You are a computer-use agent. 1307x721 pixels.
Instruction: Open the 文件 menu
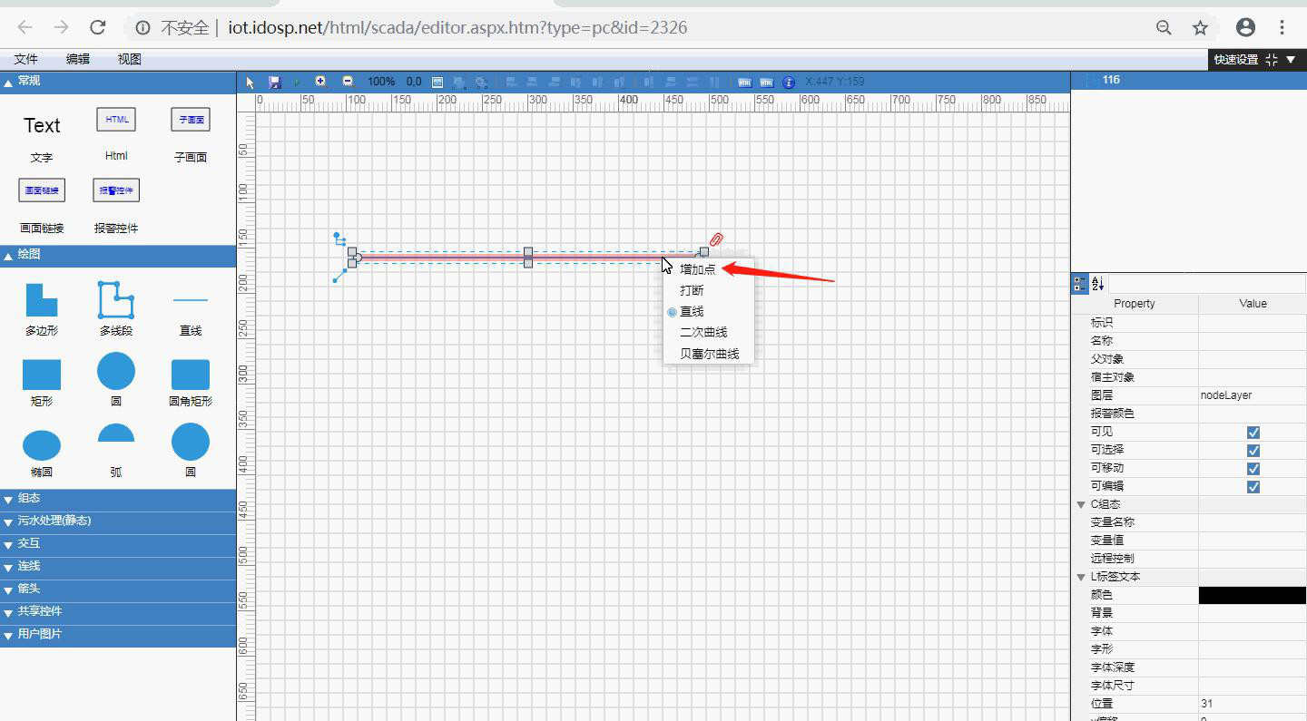tap(26, 59)
